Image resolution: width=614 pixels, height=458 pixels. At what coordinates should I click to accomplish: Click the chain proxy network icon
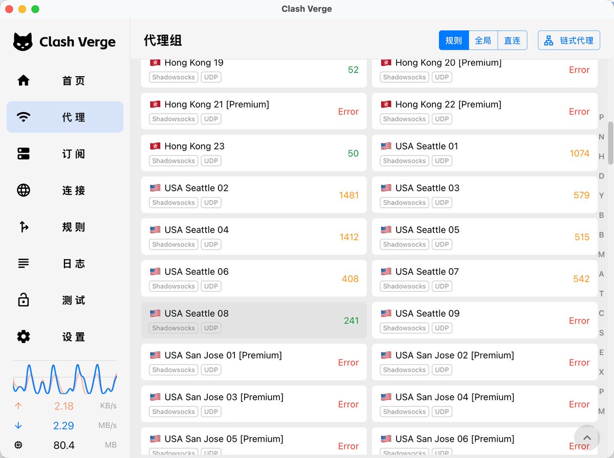(549, 40)
